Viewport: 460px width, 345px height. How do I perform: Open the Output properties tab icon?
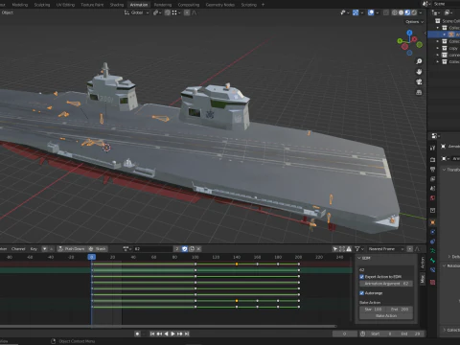[x=432, y=170]
